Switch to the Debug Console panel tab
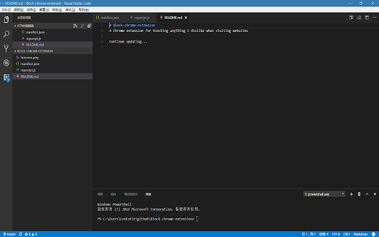Image resolution: width=379 pixels, height=237 pixels. (131, 194)
